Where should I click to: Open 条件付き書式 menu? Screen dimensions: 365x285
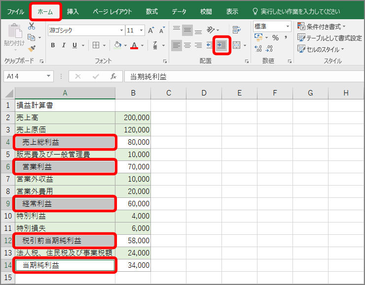click(x=321, y=27)
